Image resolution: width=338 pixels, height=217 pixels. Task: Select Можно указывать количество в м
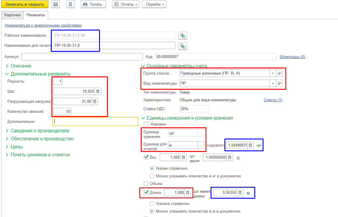click(x=152, y=211)
